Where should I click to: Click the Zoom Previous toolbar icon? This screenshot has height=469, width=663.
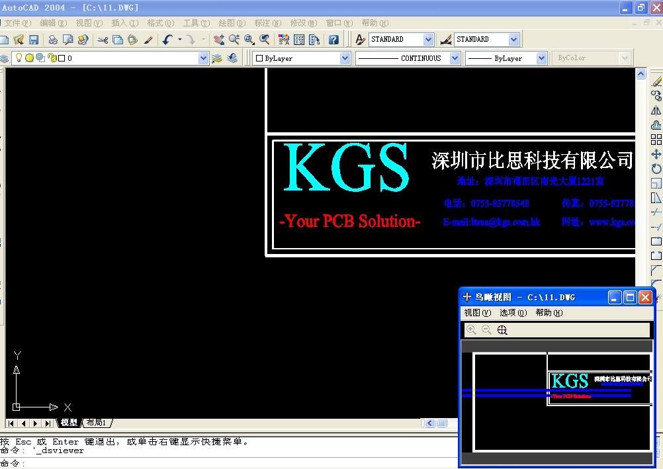pos(265,40)
